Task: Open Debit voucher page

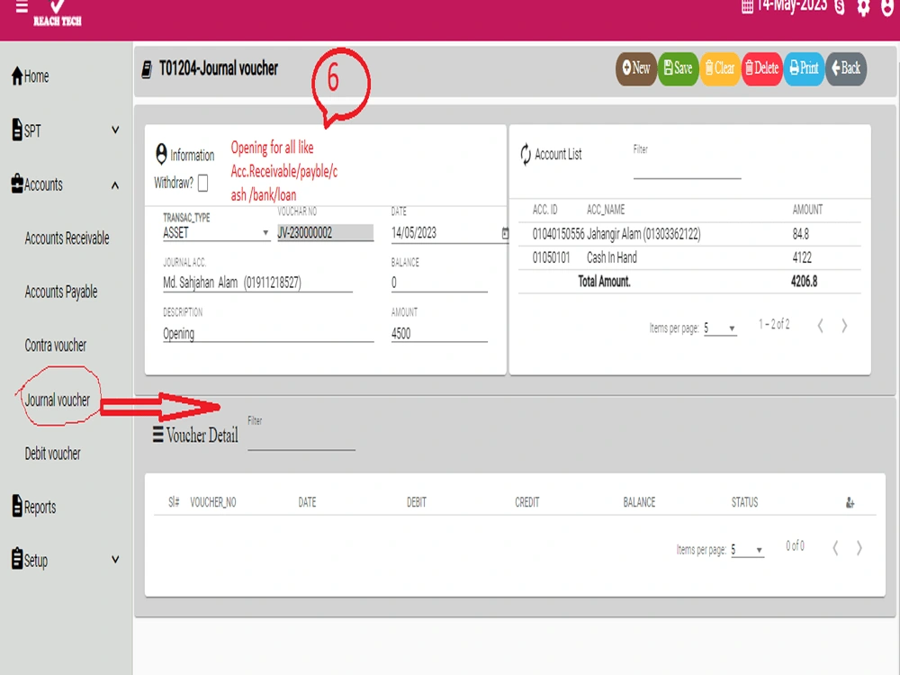Action: point(52,454)
